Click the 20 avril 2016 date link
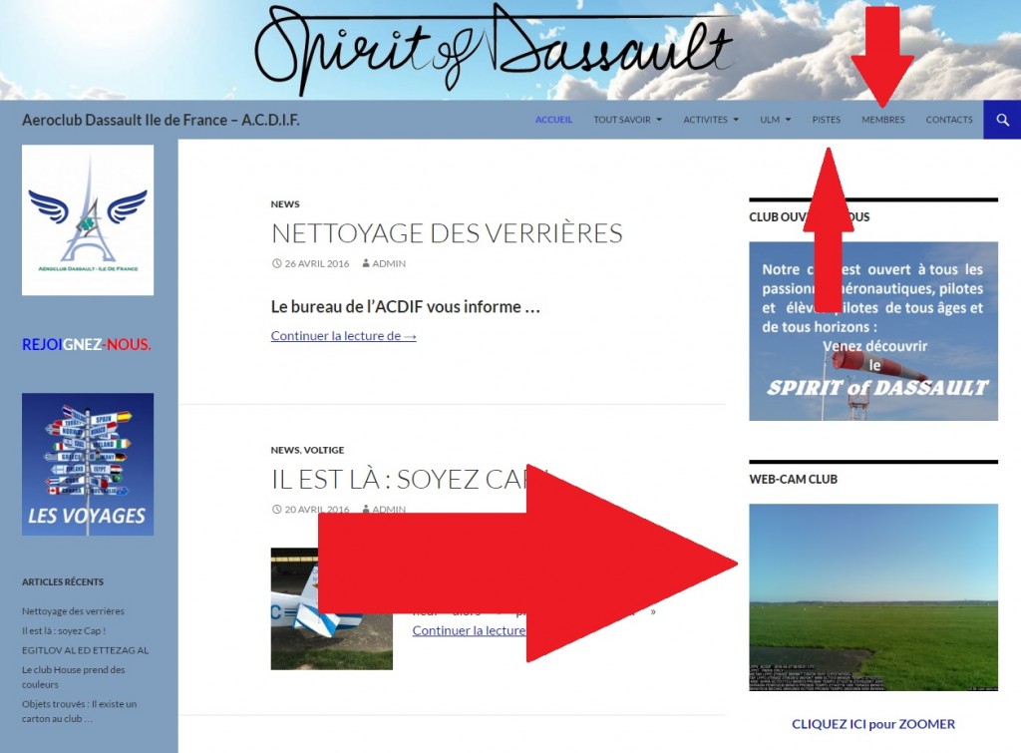This screenshot has width=1021, height=753. (316, 510)
